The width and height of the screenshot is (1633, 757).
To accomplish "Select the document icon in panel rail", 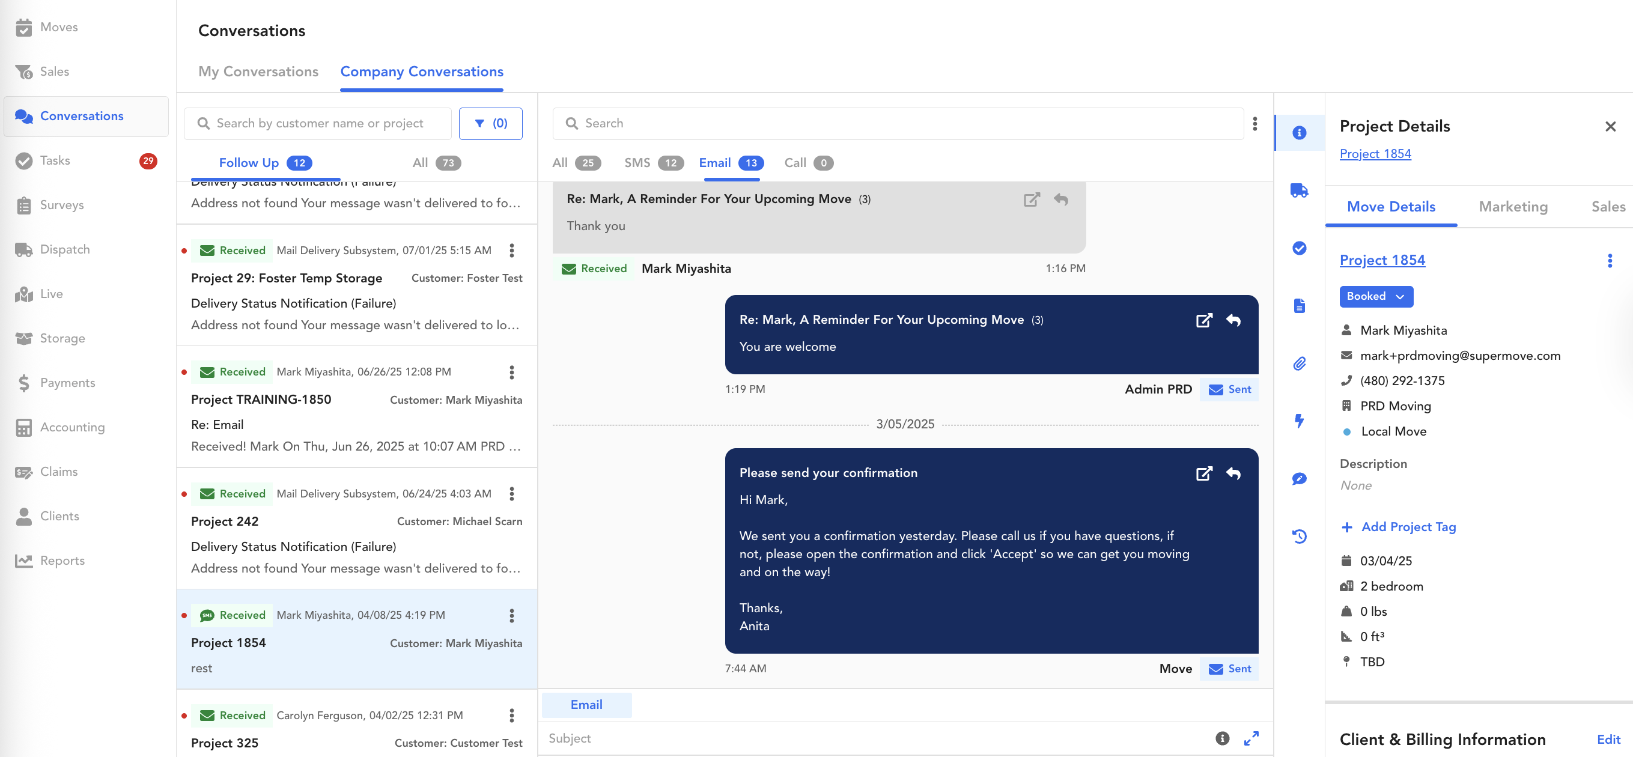I will point(1299,306).
